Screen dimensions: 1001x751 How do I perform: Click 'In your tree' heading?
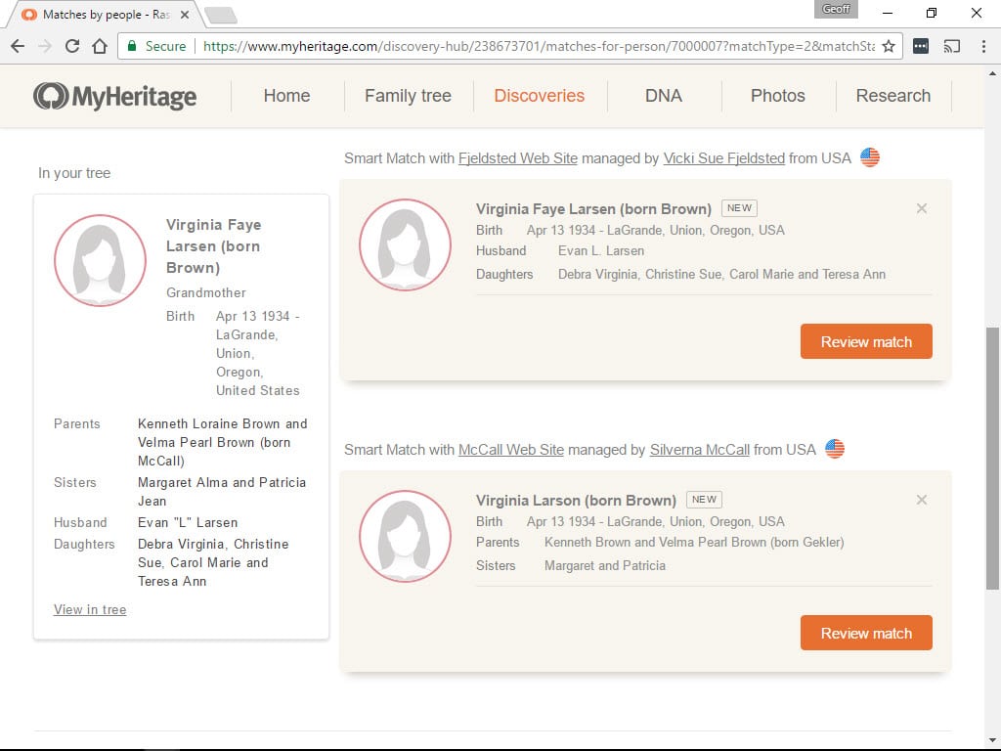pos(74,173)
